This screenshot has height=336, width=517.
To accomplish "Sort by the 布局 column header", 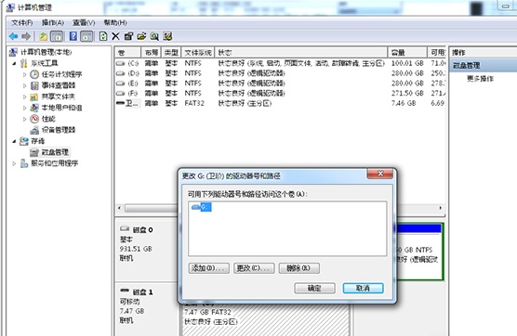I will click(x=151, y=53).
